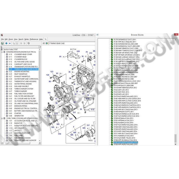This screenshot has width=179, height=179.
Task: Select book 51381 NPR BUS CNG(LHD) 2011-
Action: coord(125,42)
